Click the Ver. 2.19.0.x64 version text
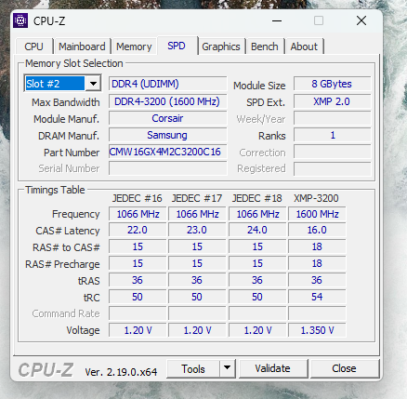407x399 pixels. [121, 372]
